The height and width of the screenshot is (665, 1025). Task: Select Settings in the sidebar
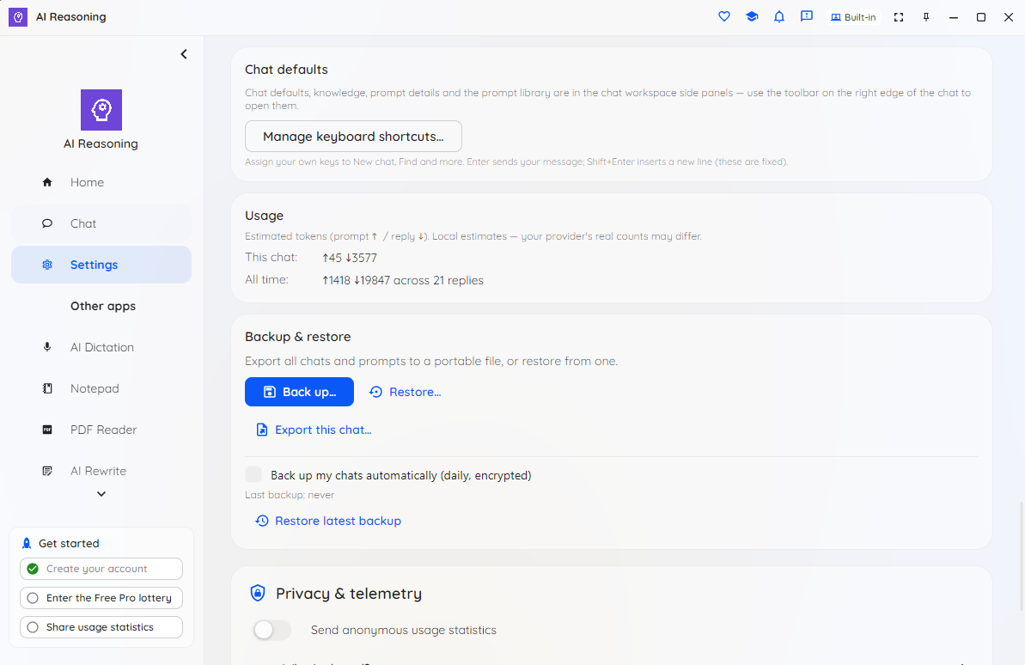(101, 265)
